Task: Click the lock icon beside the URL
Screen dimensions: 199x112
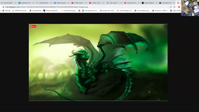Action: point(3,7)
